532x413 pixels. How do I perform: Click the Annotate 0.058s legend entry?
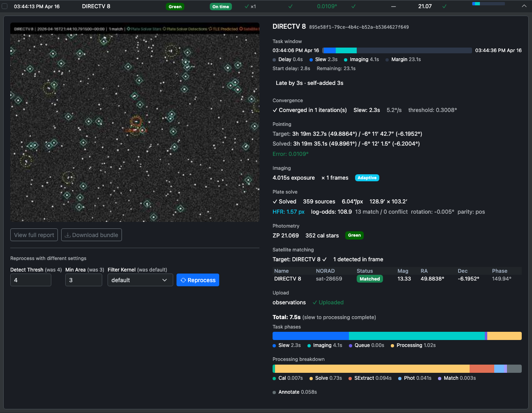[295, 392]
